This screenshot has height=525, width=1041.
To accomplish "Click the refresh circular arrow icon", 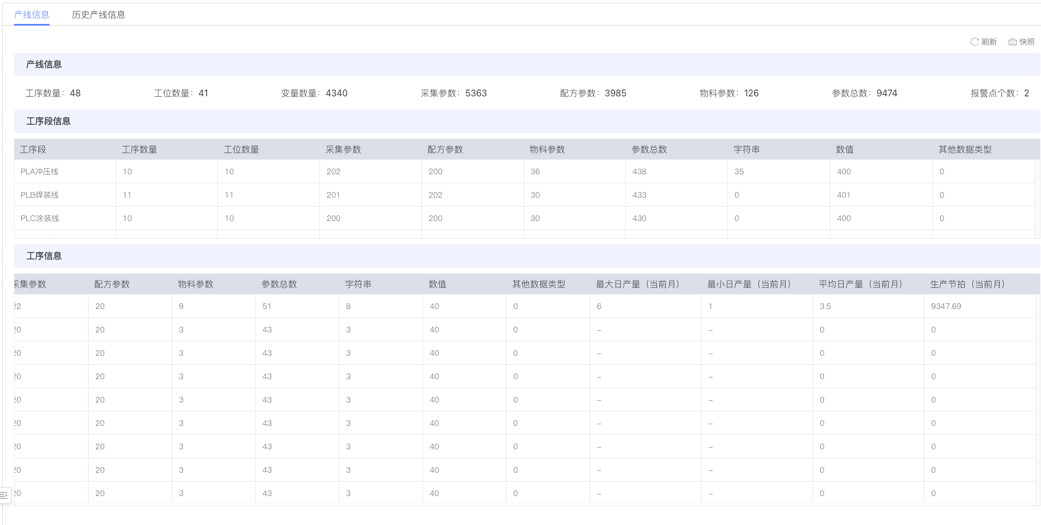I will [974, 42].
